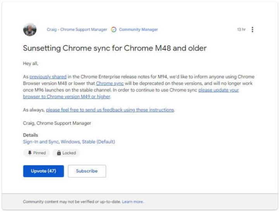
Task: Select the 'Sign-In and Sync' detail tag
Action: [41, 142]
